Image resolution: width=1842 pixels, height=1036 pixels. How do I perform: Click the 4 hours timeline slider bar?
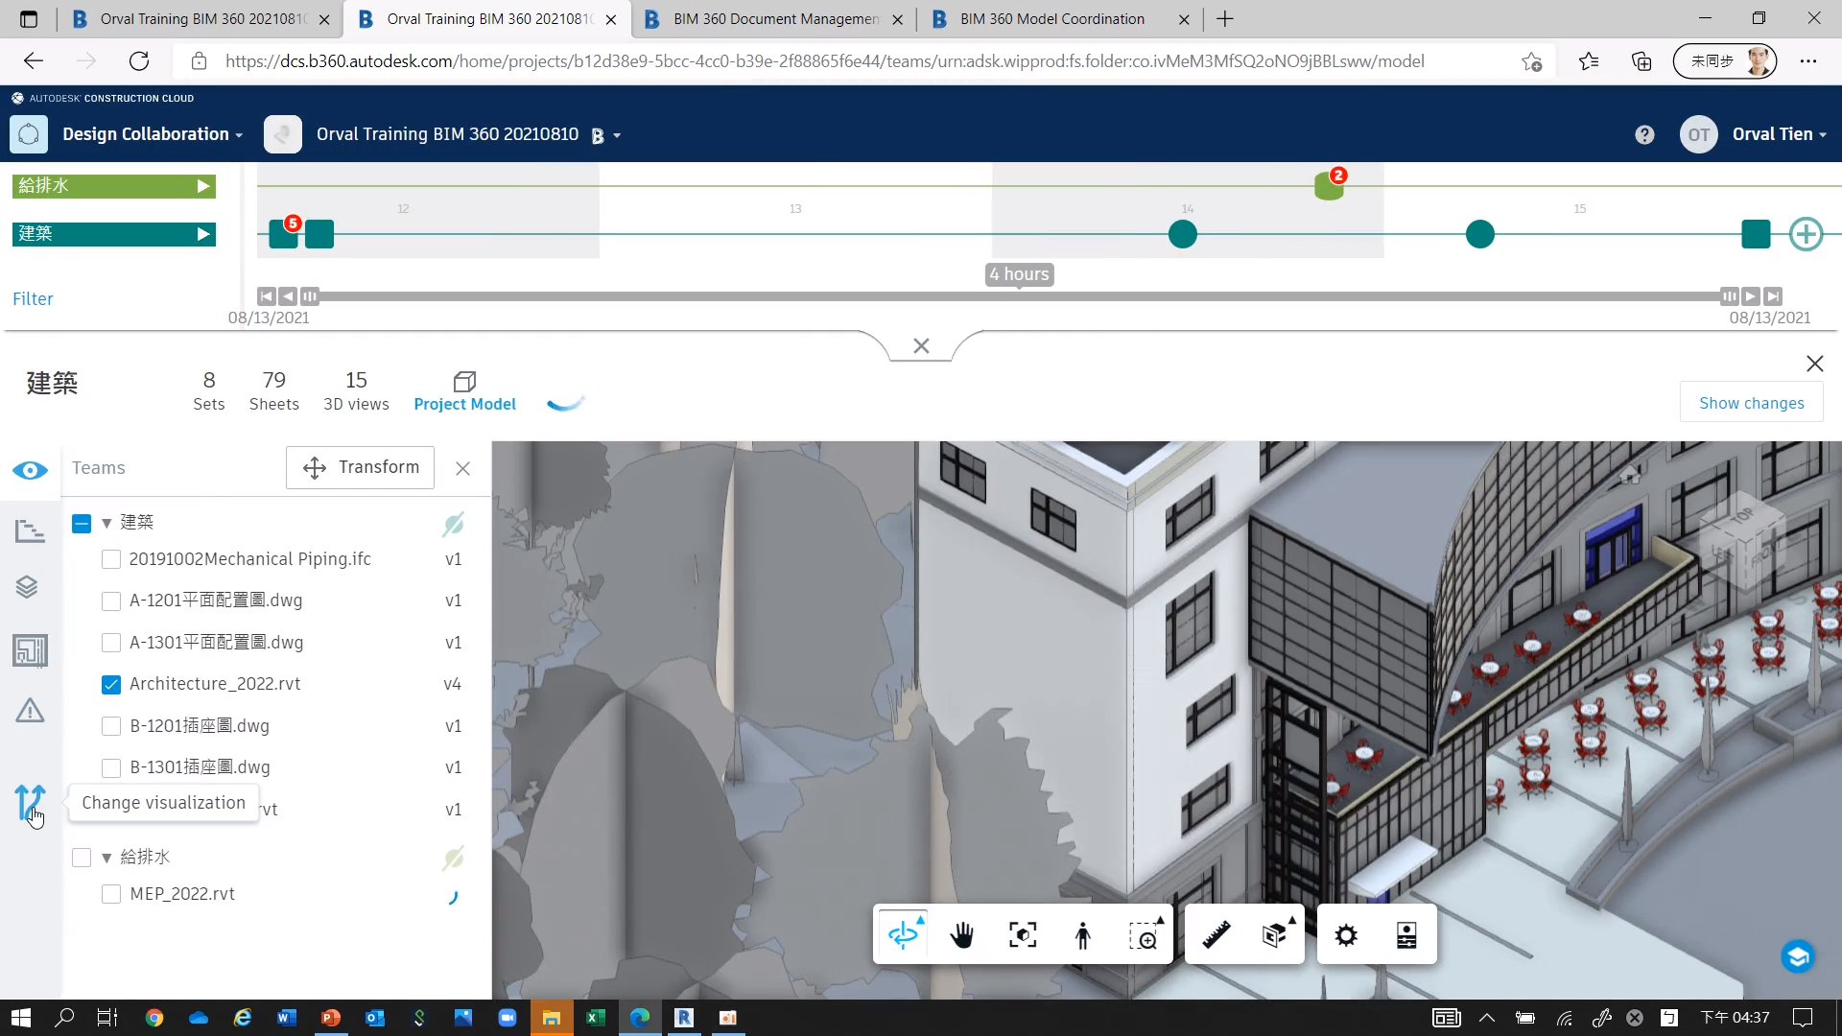pyautogui.click(x=1019, y=296)
